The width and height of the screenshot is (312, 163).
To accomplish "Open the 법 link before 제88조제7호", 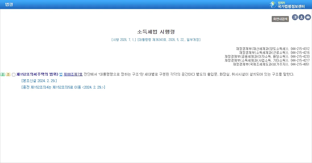I will (61, 74).
